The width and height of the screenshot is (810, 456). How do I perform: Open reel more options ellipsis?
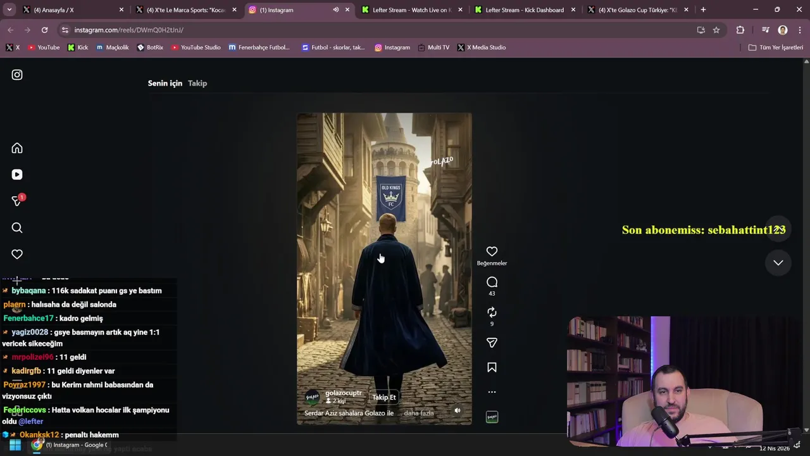tap(492, 392)
